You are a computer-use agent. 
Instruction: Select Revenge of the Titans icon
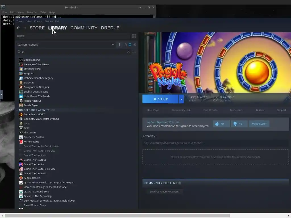pos(21,64)
